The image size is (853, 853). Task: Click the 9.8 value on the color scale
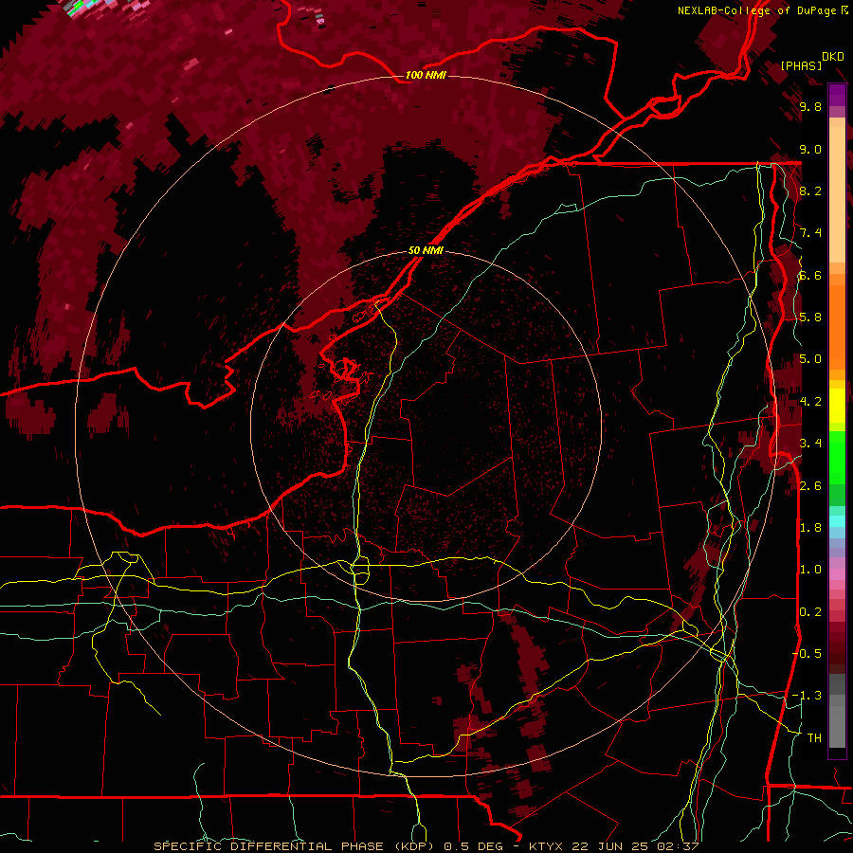810,106
